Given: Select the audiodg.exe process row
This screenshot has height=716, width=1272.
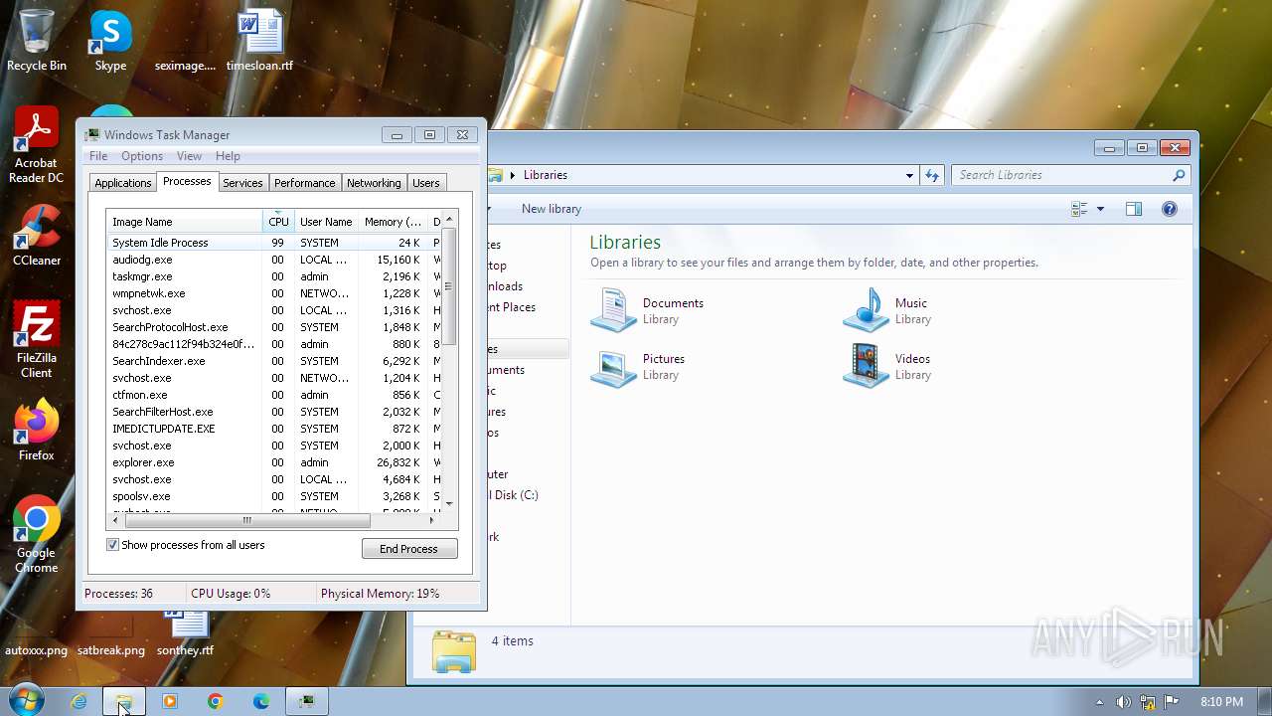Looking at the screenshot, I should point(274,260).
